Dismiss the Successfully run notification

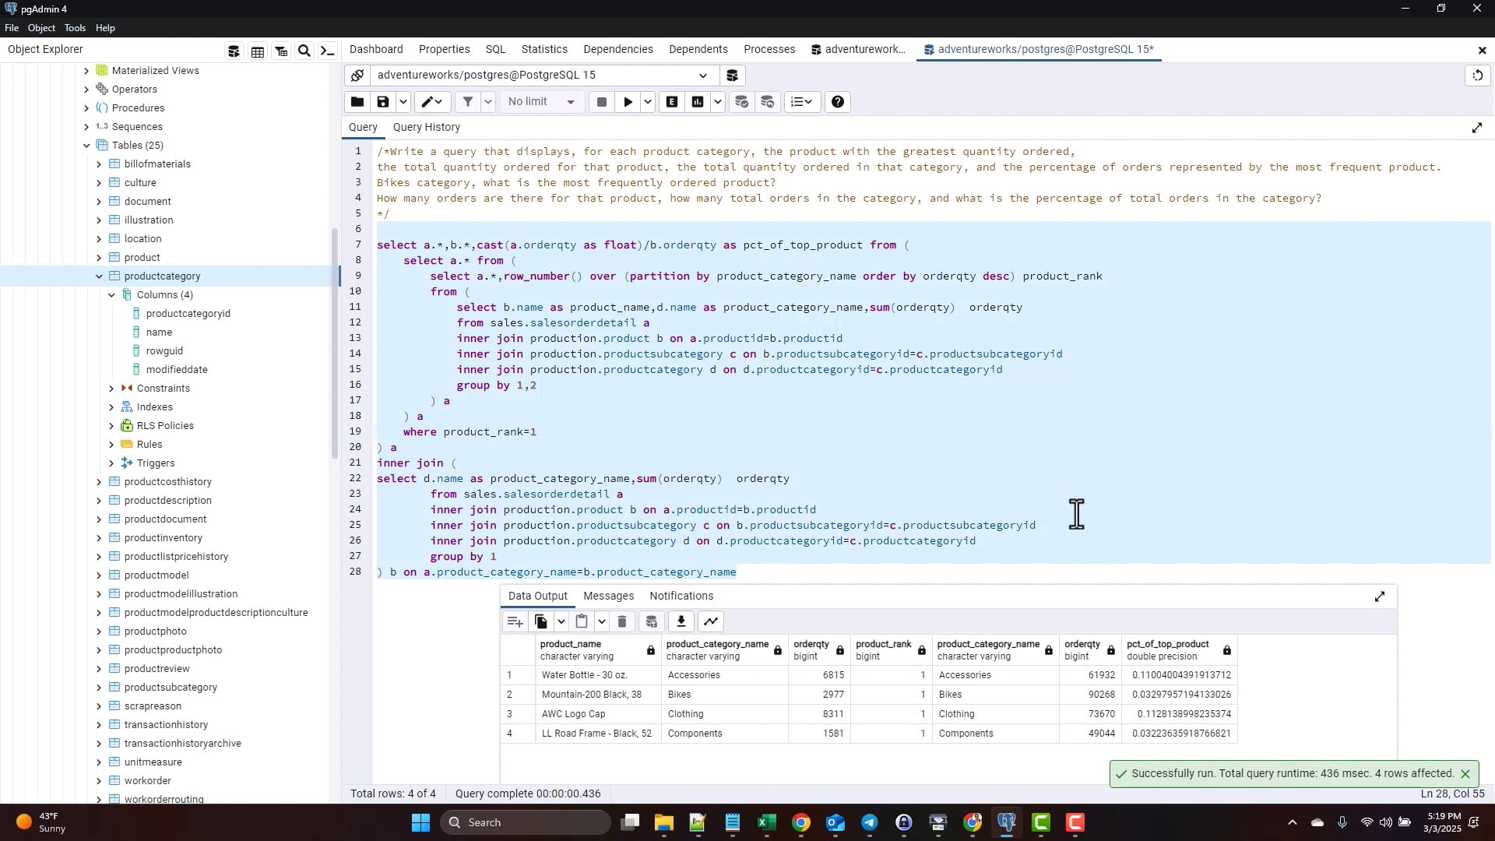click(x=1465, y=774)
